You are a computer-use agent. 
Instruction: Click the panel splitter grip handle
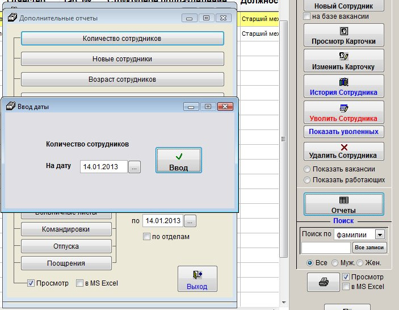[x=283, y=139]
